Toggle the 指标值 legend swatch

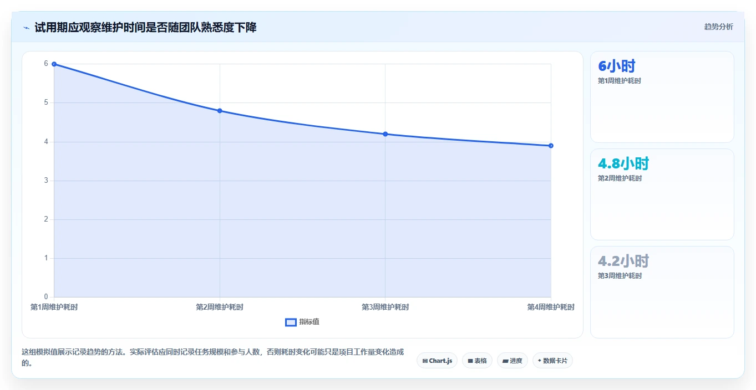[x=291, y=322]
